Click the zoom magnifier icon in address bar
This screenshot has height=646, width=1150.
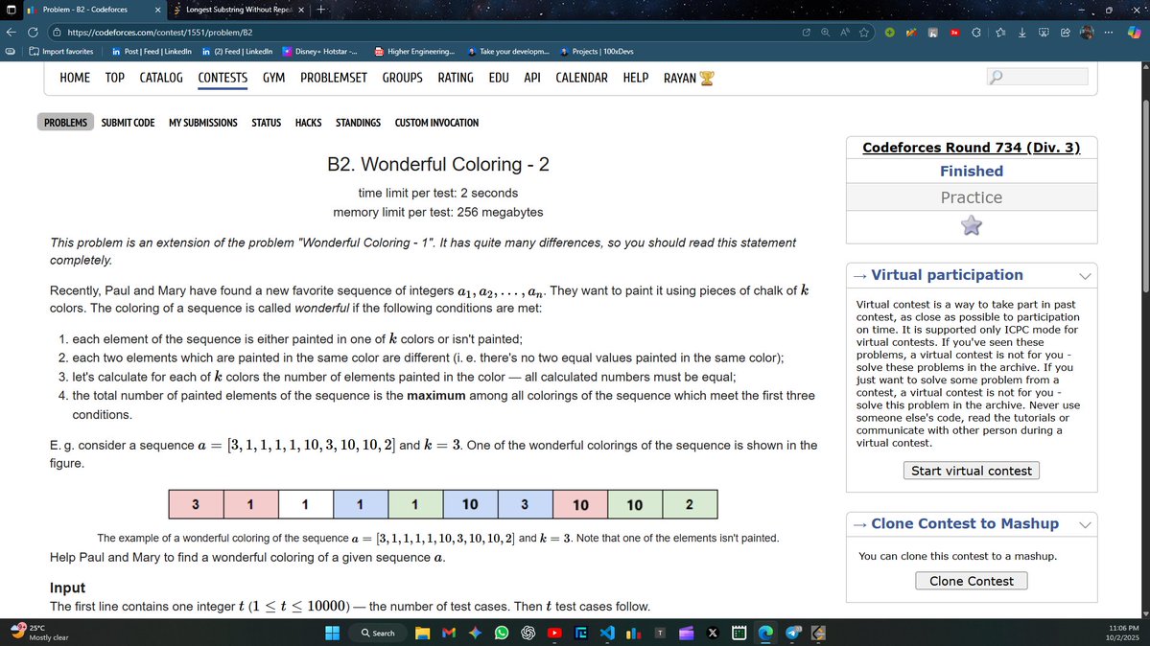click(825, 33)
